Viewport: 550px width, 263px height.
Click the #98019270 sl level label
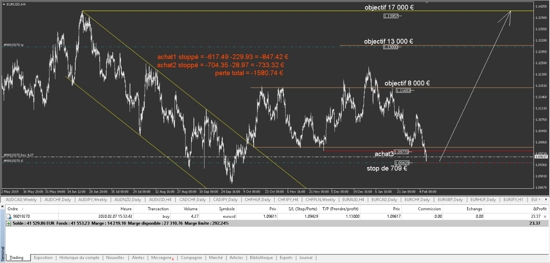[13, 161]
